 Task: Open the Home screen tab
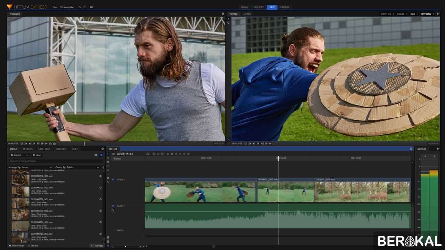pos(244,7)
